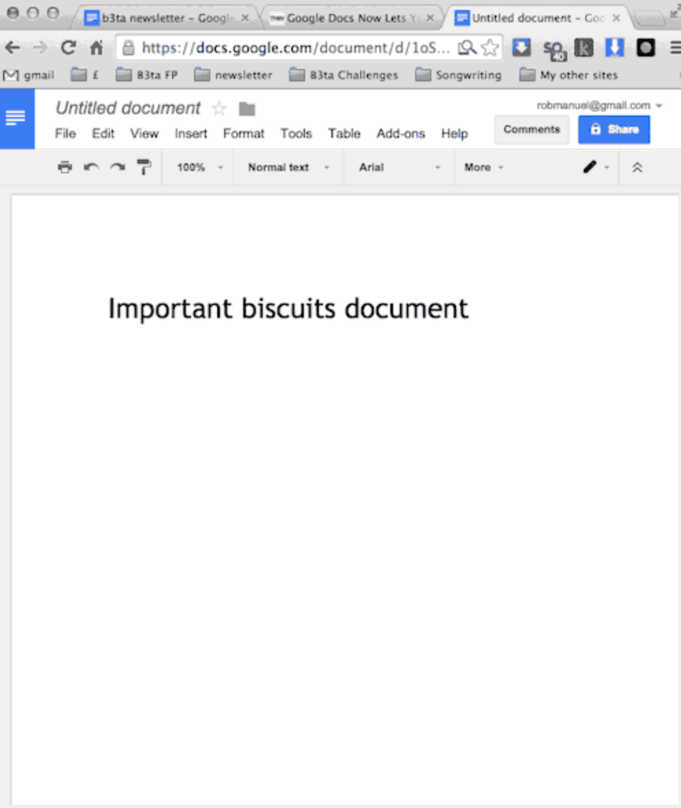This screenshot has width=681, height=808.
Task: Open the Format menu
Action: (x=243, y=133)
